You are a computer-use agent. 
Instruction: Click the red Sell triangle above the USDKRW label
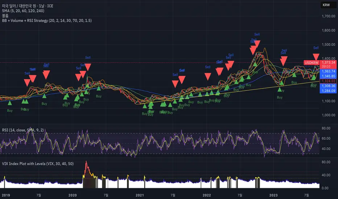(316, 57)
